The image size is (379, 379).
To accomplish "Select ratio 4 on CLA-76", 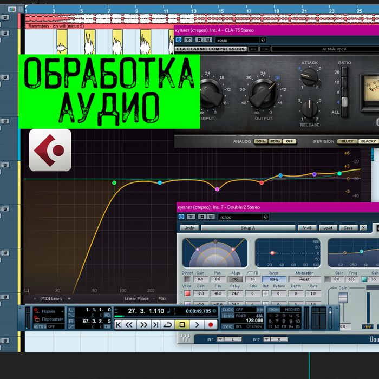I will pos(344,102).
